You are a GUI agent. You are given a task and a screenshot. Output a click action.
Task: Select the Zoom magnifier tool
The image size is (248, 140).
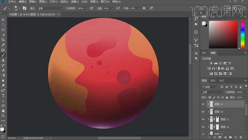[3, 116]
